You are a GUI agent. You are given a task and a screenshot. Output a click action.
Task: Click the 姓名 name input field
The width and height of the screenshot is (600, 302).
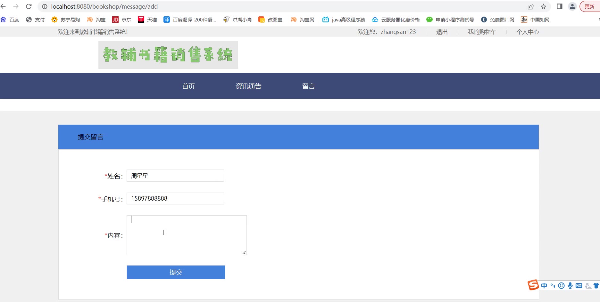point(175,176)
